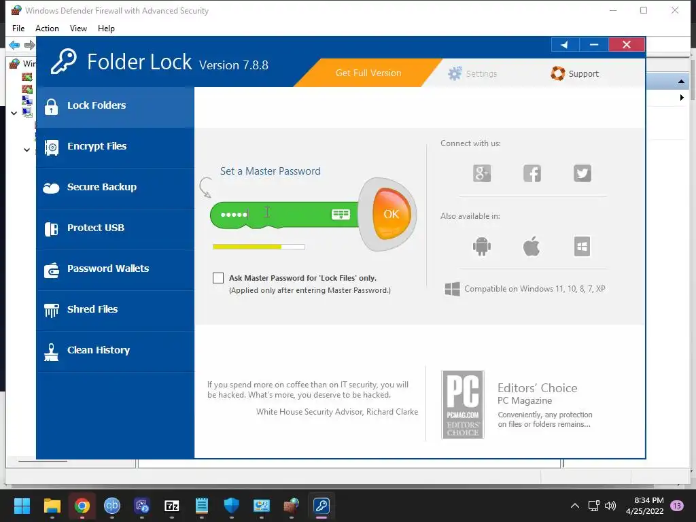The width and height of the screenshot is (696, 522).
Task: Click the cloud icon beside Secure Backup
Action: tap(51, 188)
